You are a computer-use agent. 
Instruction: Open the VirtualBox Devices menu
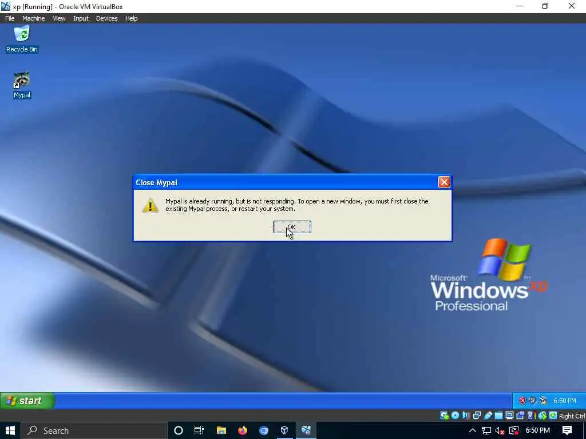(107, 18)
